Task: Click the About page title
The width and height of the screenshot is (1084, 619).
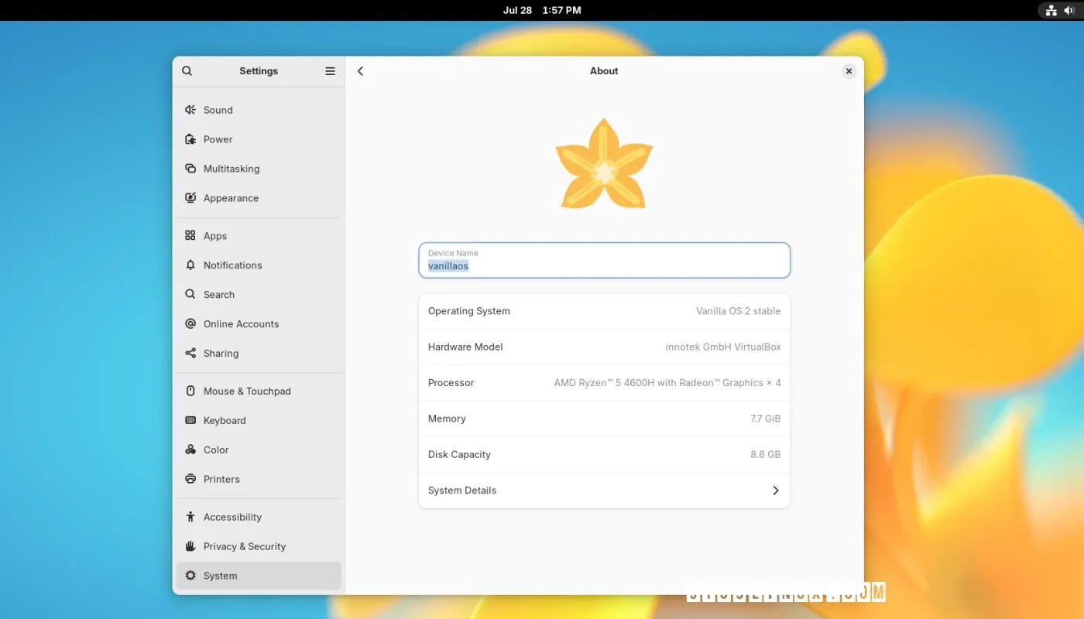Action: (604, 70)
